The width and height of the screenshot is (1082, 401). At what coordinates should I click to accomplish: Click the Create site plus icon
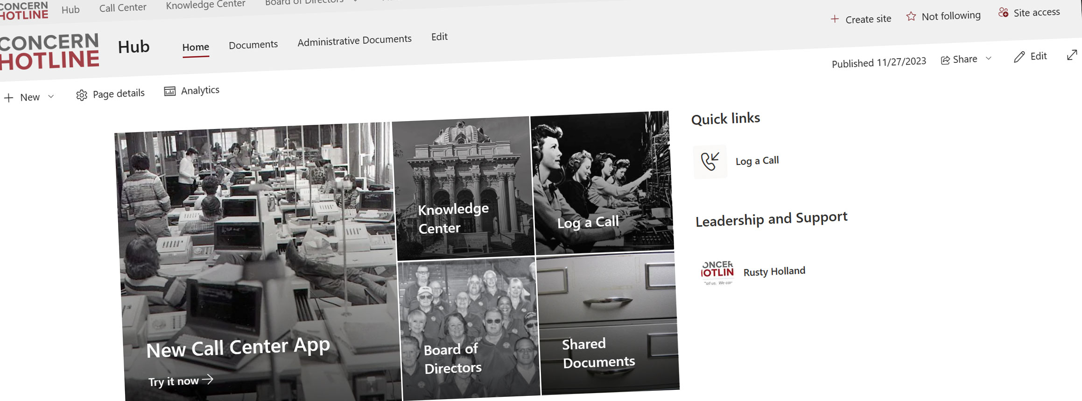tap(835, 19)
